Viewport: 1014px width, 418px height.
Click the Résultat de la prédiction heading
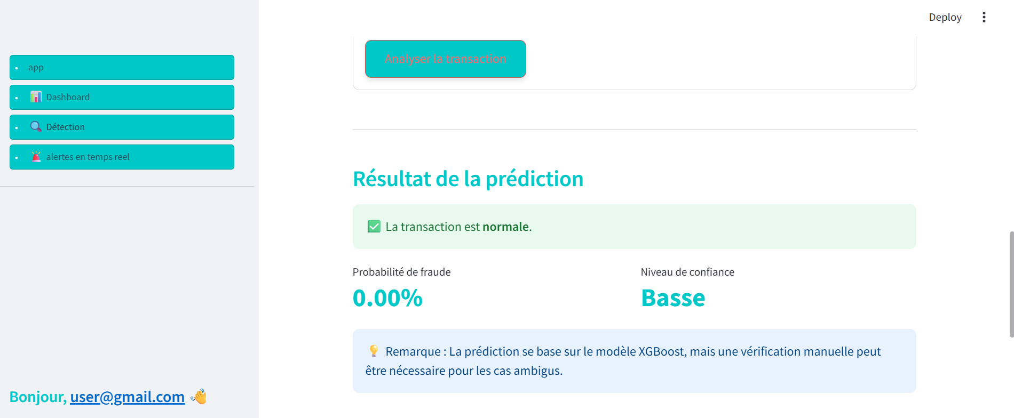point(468,179)
